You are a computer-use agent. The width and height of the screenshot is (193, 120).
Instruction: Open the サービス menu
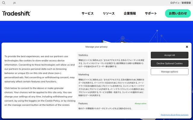pos(87,13)
